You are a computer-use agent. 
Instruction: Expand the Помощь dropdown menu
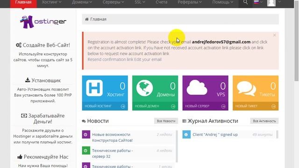click(x=222, y=2)
